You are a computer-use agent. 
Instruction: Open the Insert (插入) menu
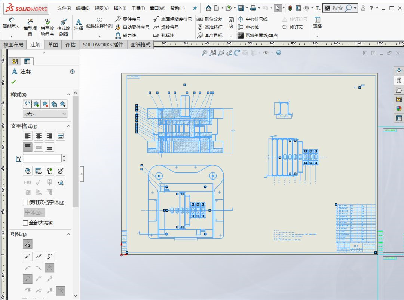point(120,8)
